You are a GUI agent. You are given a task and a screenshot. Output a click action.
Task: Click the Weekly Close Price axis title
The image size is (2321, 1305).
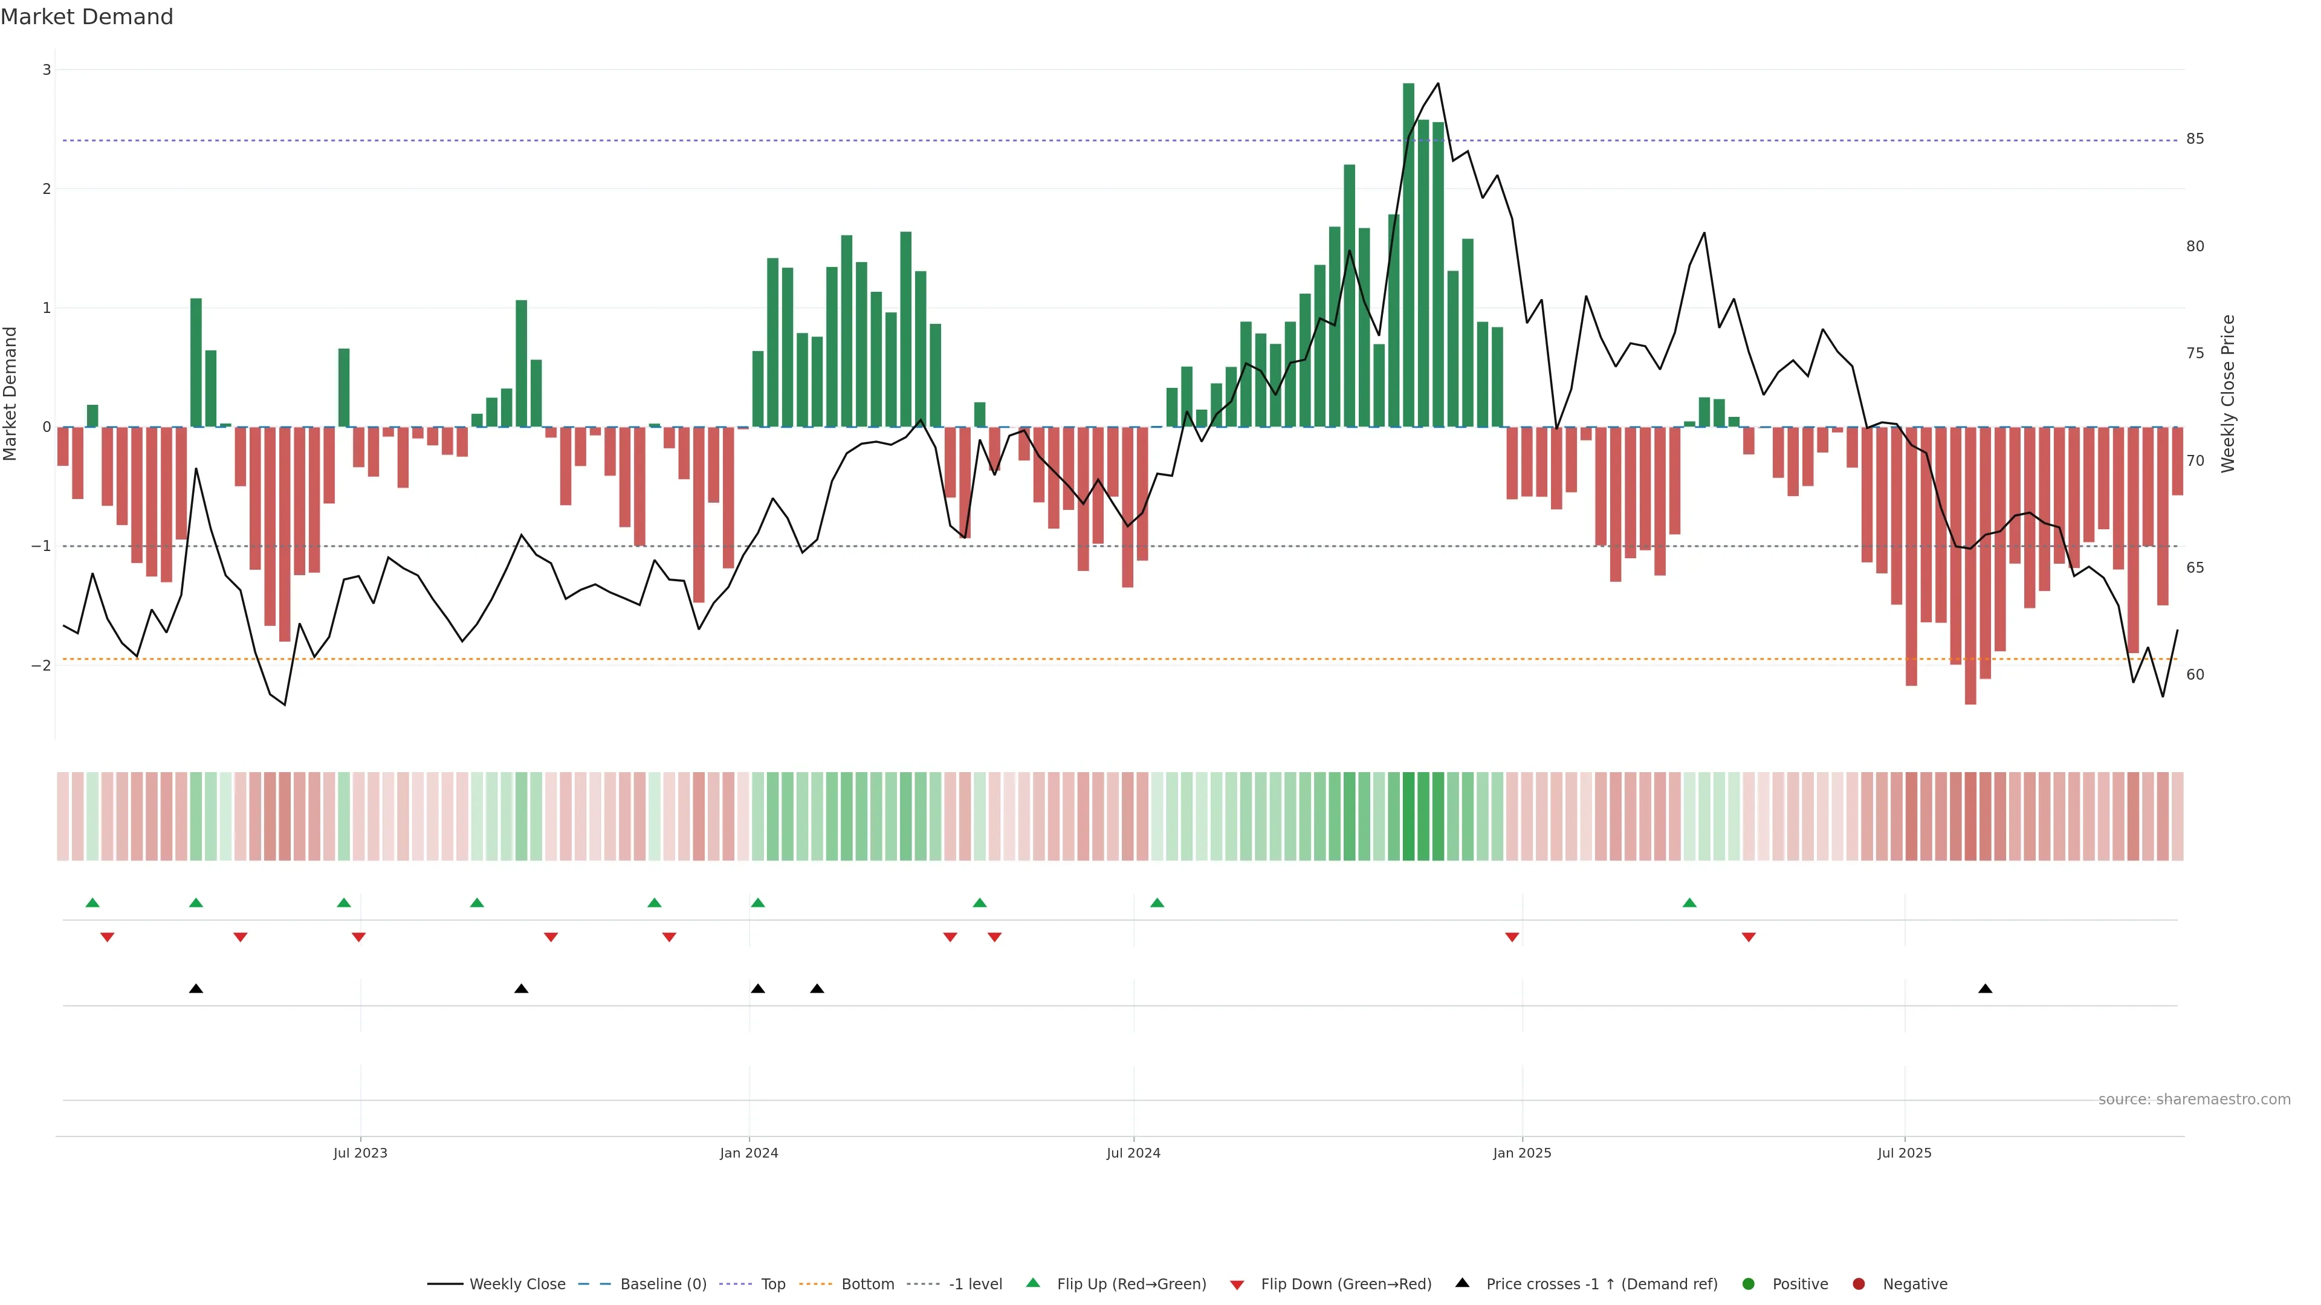[2227, 393]
